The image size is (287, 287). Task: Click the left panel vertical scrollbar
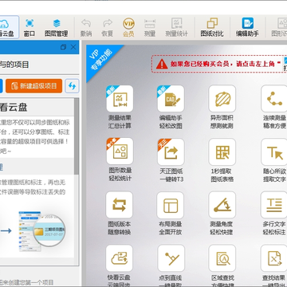(x=77, y=137)
